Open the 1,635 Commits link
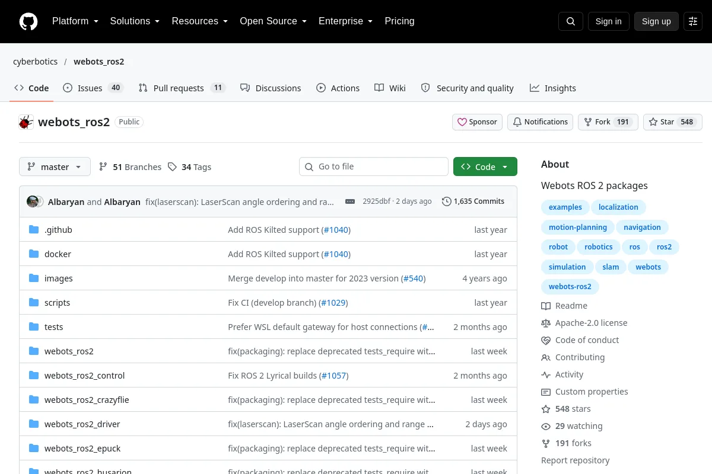The width and height of the screenshot is (712, 474). [473, 201]
